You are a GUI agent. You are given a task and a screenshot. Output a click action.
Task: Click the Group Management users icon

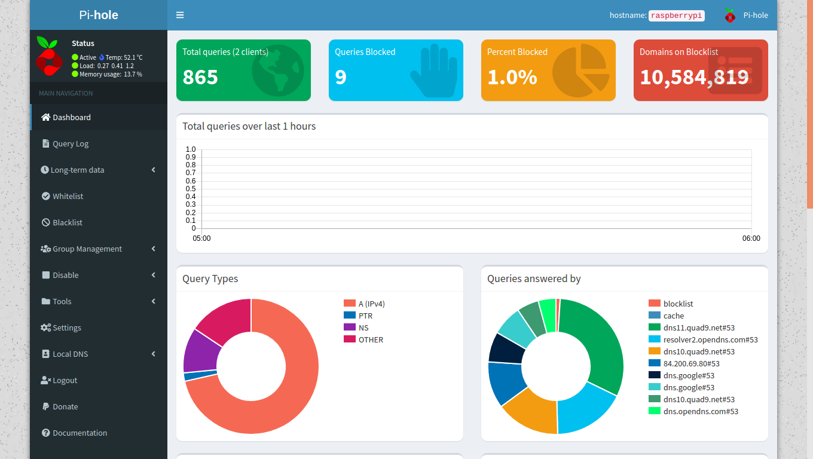45,249
